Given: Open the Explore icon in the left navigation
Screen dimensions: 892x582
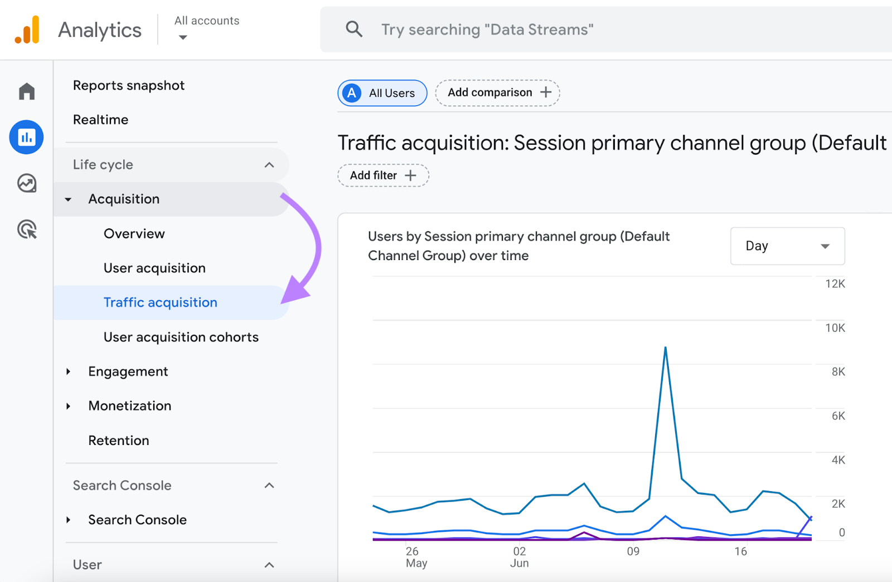Looking at the screenshot, I should pyautogui.click(x=26, y=183).
